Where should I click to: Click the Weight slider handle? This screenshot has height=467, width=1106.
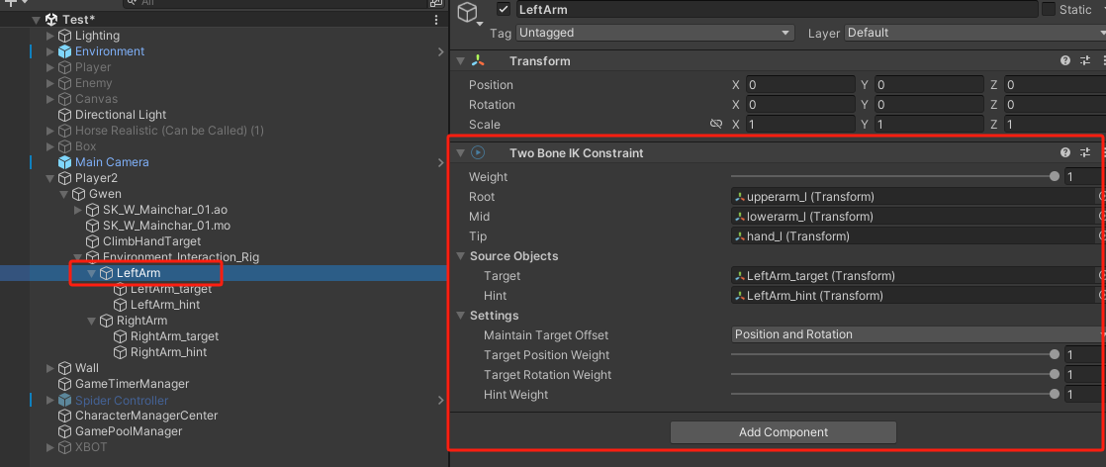pos(1055,177)
